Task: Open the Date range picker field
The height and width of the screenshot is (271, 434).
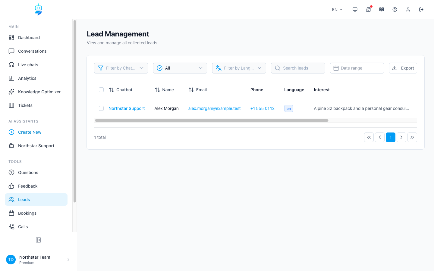Action: click(357, 68)
